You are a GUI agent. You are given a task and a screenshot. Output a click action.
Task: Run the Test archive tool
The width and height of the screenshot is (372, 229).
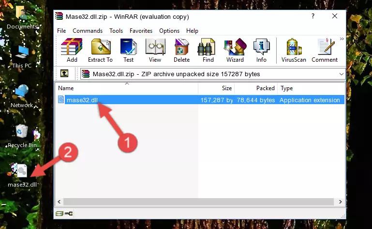point(128,50)
